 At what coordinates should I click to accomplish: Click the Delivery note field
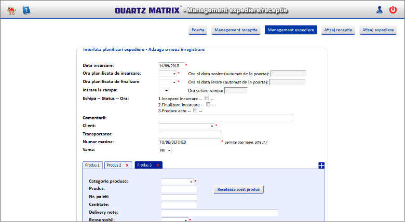point(220,213)
